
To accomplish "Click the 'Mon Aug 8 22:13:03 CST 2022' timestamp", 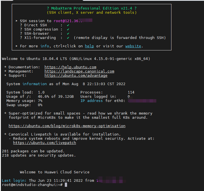I will tap(94, 84).
